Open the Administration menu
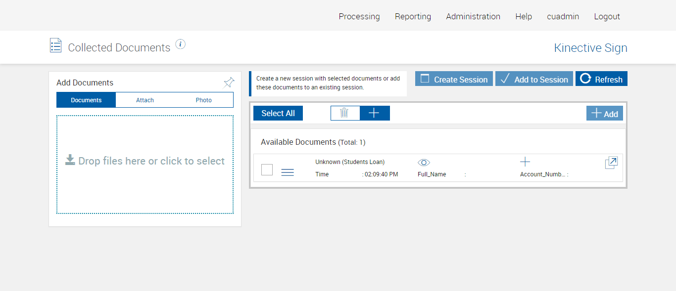This screenshot has width=676, height=291. (x=473, y=16)
